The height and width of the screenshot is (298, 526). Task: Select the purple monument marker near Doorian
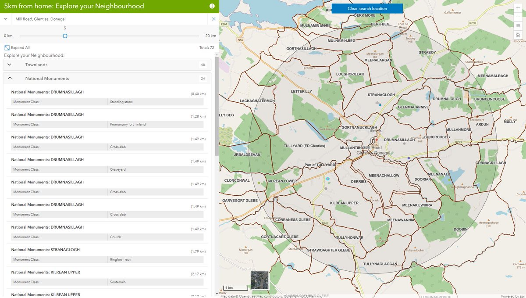409,158
